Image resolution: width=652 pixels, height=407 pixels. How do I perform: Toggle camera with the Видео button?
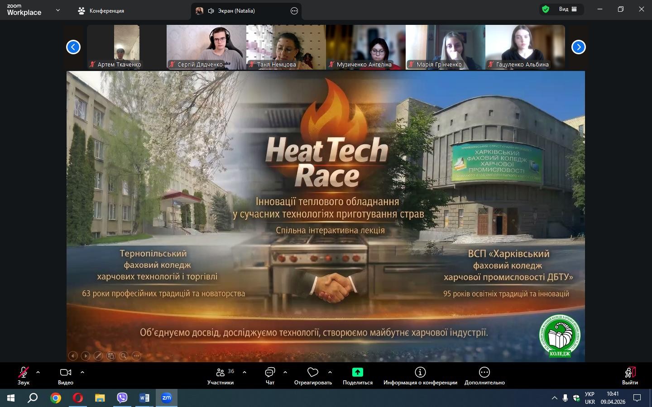[66, 375]
